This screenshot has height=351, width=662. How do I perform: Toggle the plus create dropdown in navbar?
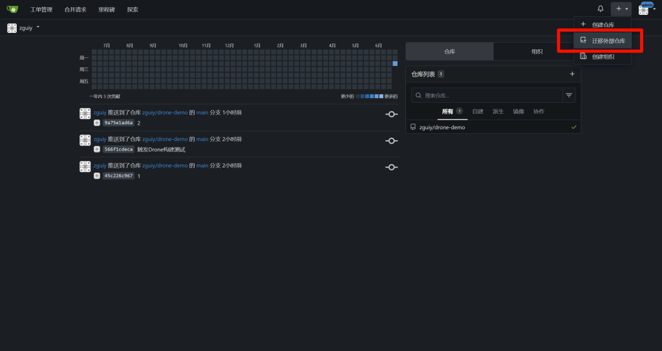(x=621, y=9)
